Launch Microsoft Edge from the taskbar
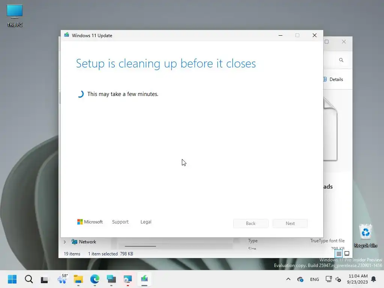Viewport: 384px width, 288px height. pos(95,279)
